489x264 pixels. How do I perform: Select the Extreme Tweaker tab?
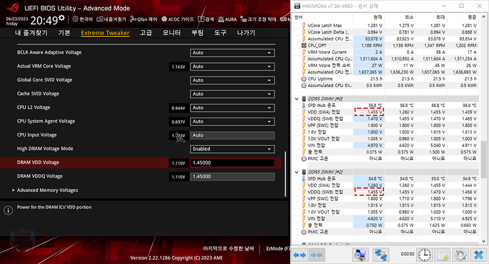pyautogui.click(x=105, y=33)
